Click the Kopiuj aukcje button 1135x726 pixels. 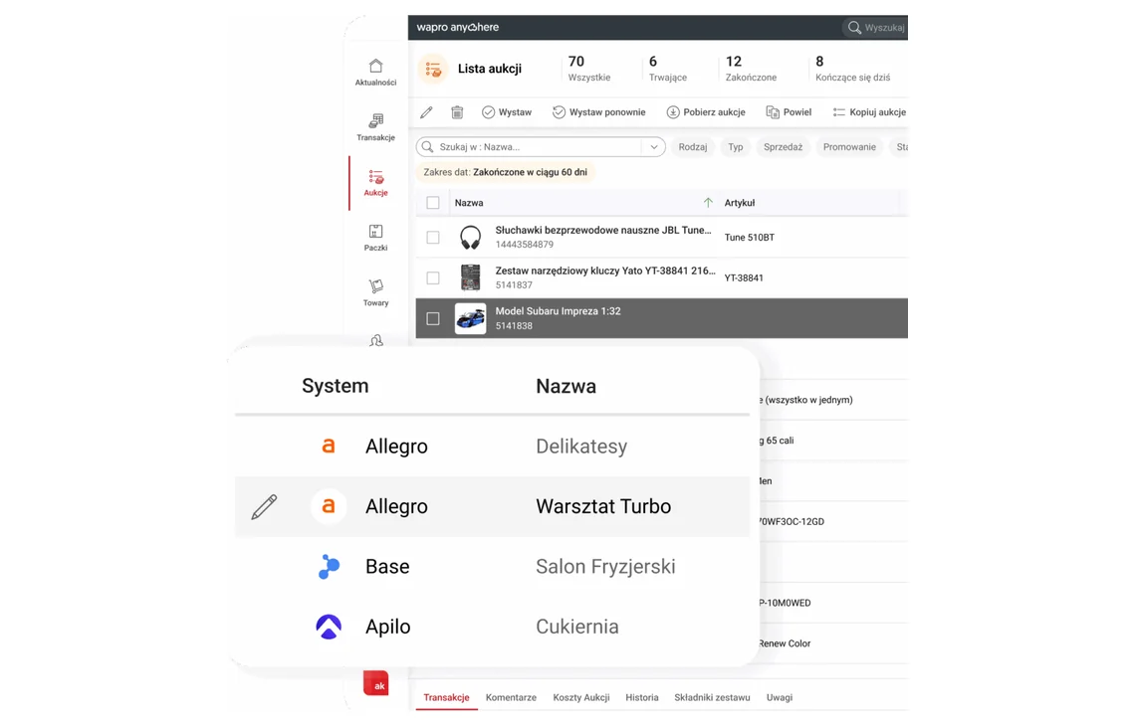coord(869,112)
